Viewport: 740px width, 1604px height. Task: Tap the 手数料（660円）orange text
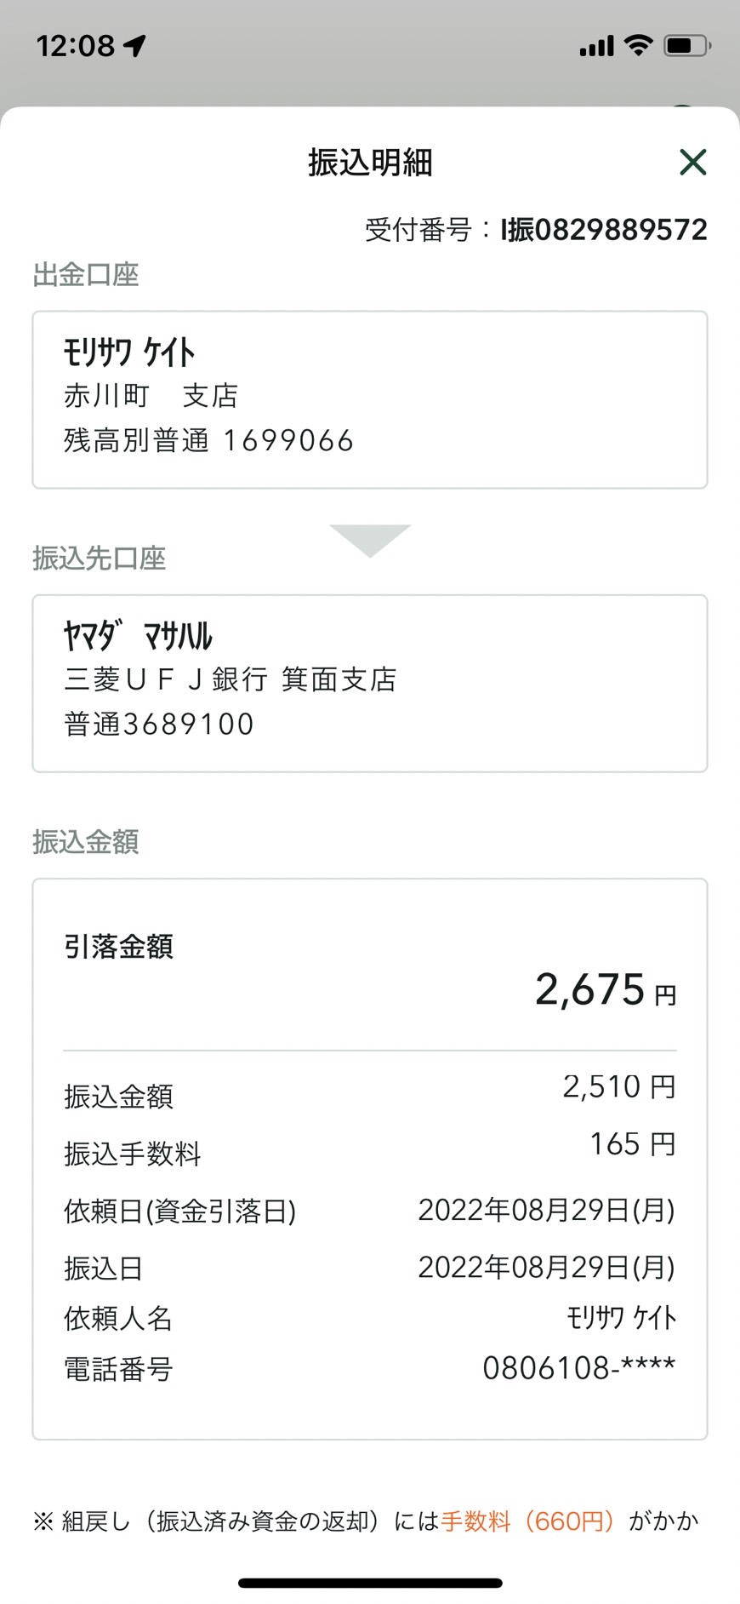click(527, 1521)
